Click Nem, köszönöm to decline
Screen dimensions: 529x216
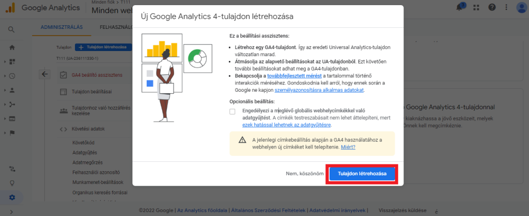point(304,174)
